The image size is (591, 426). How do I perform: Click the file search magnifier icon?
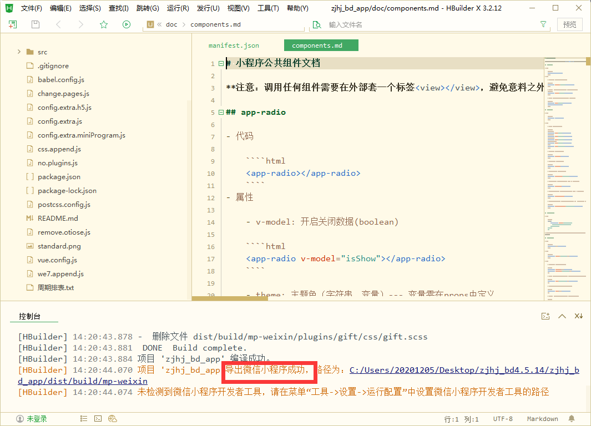point(317,25)
